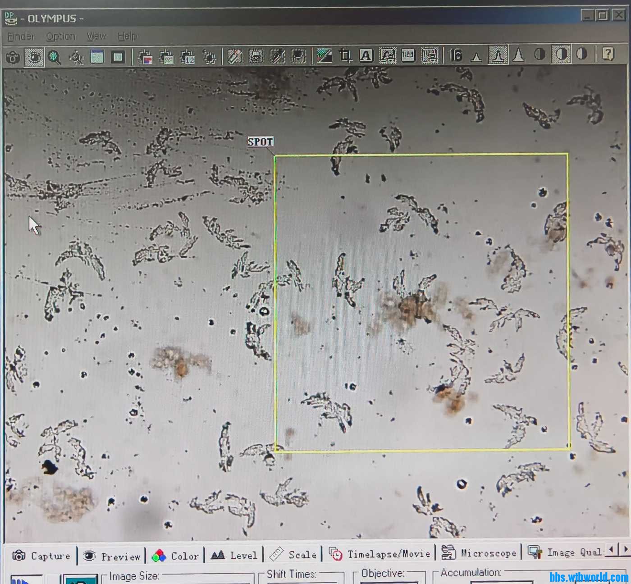Open the View menu
The height and width of the screenshot is (584, 631).
pos(96,36)
